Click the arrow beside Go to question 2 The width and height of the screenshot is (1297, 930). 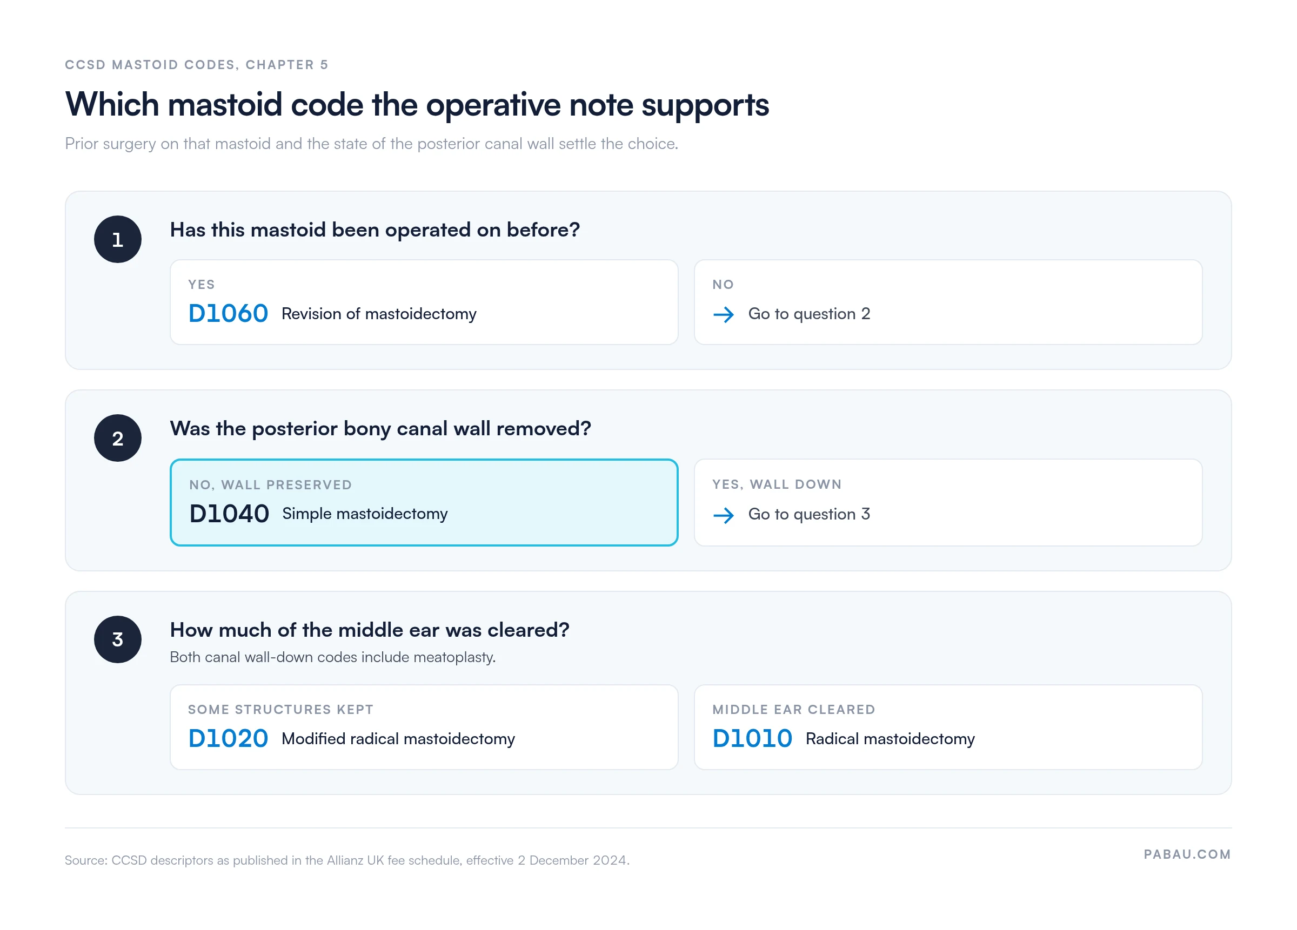(x=724, y=314)
